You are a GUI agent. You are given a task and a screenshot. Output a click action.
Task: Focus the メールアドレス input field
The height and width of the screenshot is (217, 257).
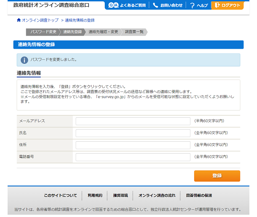click(x=133, y=121)
